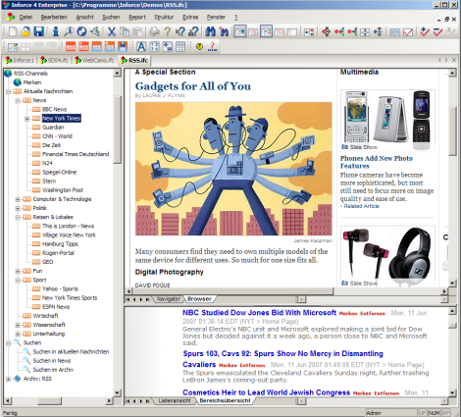Open 'Phones Add New Photo Features' link
Viewport: 461px width, 417px height.
coord(377,162)
